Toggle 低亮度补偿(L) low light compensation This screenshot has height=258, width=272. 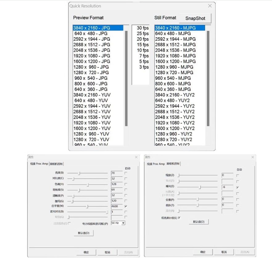pyautogui.click(x=179, y=218)
